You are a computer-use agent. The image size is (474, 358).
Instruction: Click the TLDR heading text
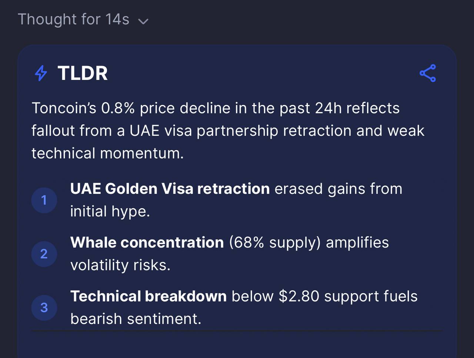point(83,73)
